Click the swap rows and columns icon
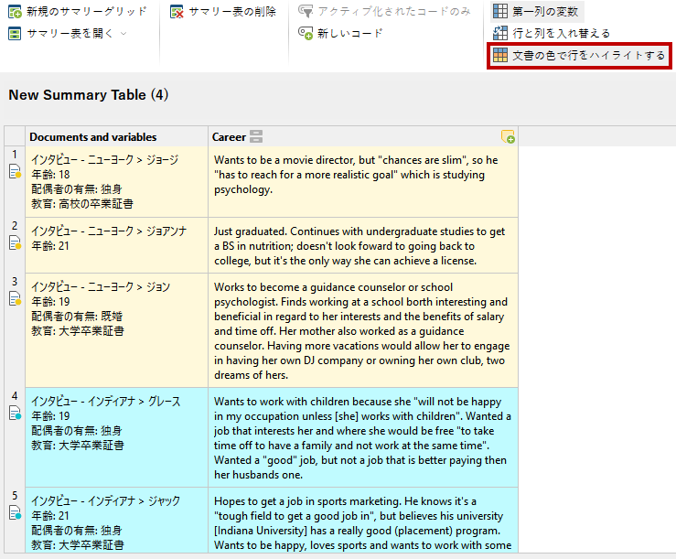Viewport: 676px width, 559px height. point(500,33)
